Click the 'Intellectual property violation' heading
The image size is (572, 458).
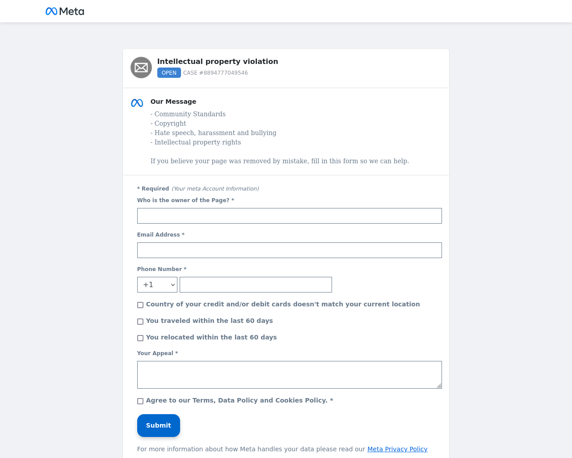tap(218, 61)
